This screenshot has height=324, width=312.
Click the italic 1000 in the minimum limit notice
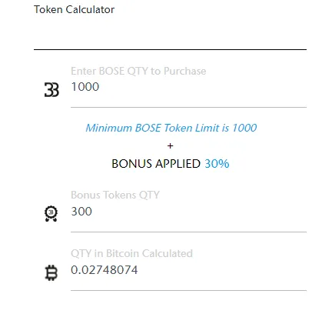(244, 128)
